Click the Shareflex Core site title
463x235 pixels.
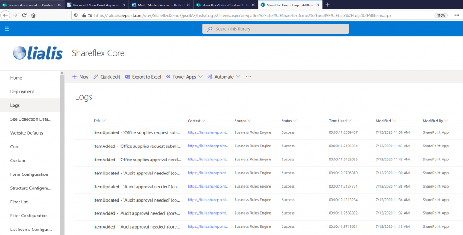(x=98, y=53)
